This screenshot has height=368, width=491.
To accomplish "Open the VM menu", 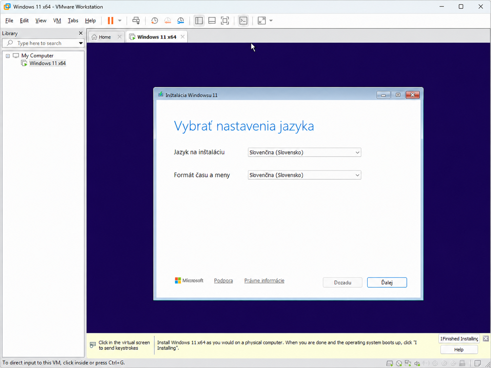I will [x=57, y=21].
